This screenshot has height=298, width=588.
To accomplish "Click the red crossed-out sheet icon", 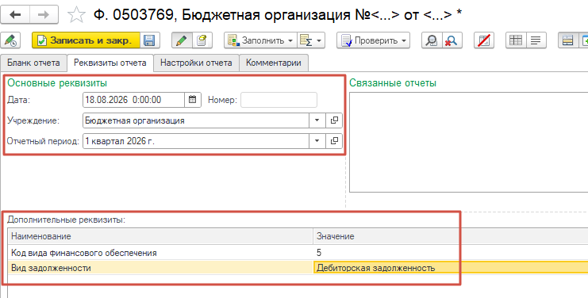I will tap(484, 40).
